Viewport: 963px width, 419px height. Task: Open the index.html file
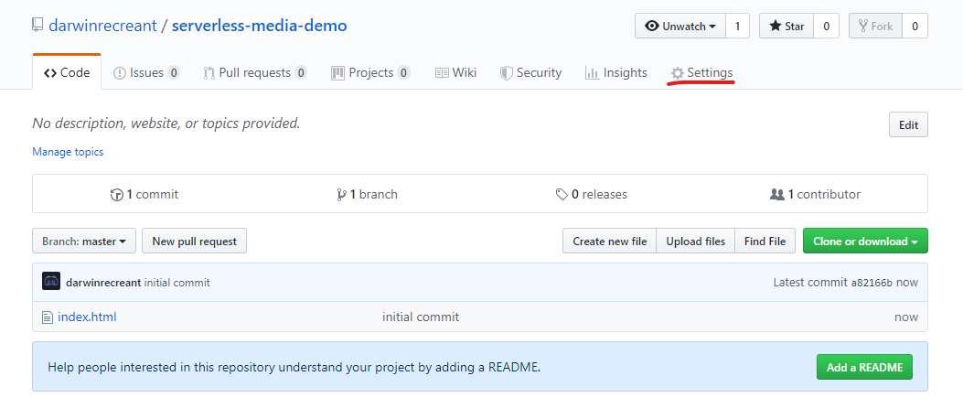[x=87, y=317]
